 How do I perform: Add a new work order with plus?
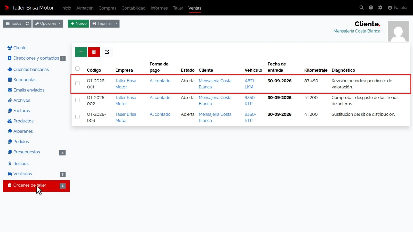[81, 52]
